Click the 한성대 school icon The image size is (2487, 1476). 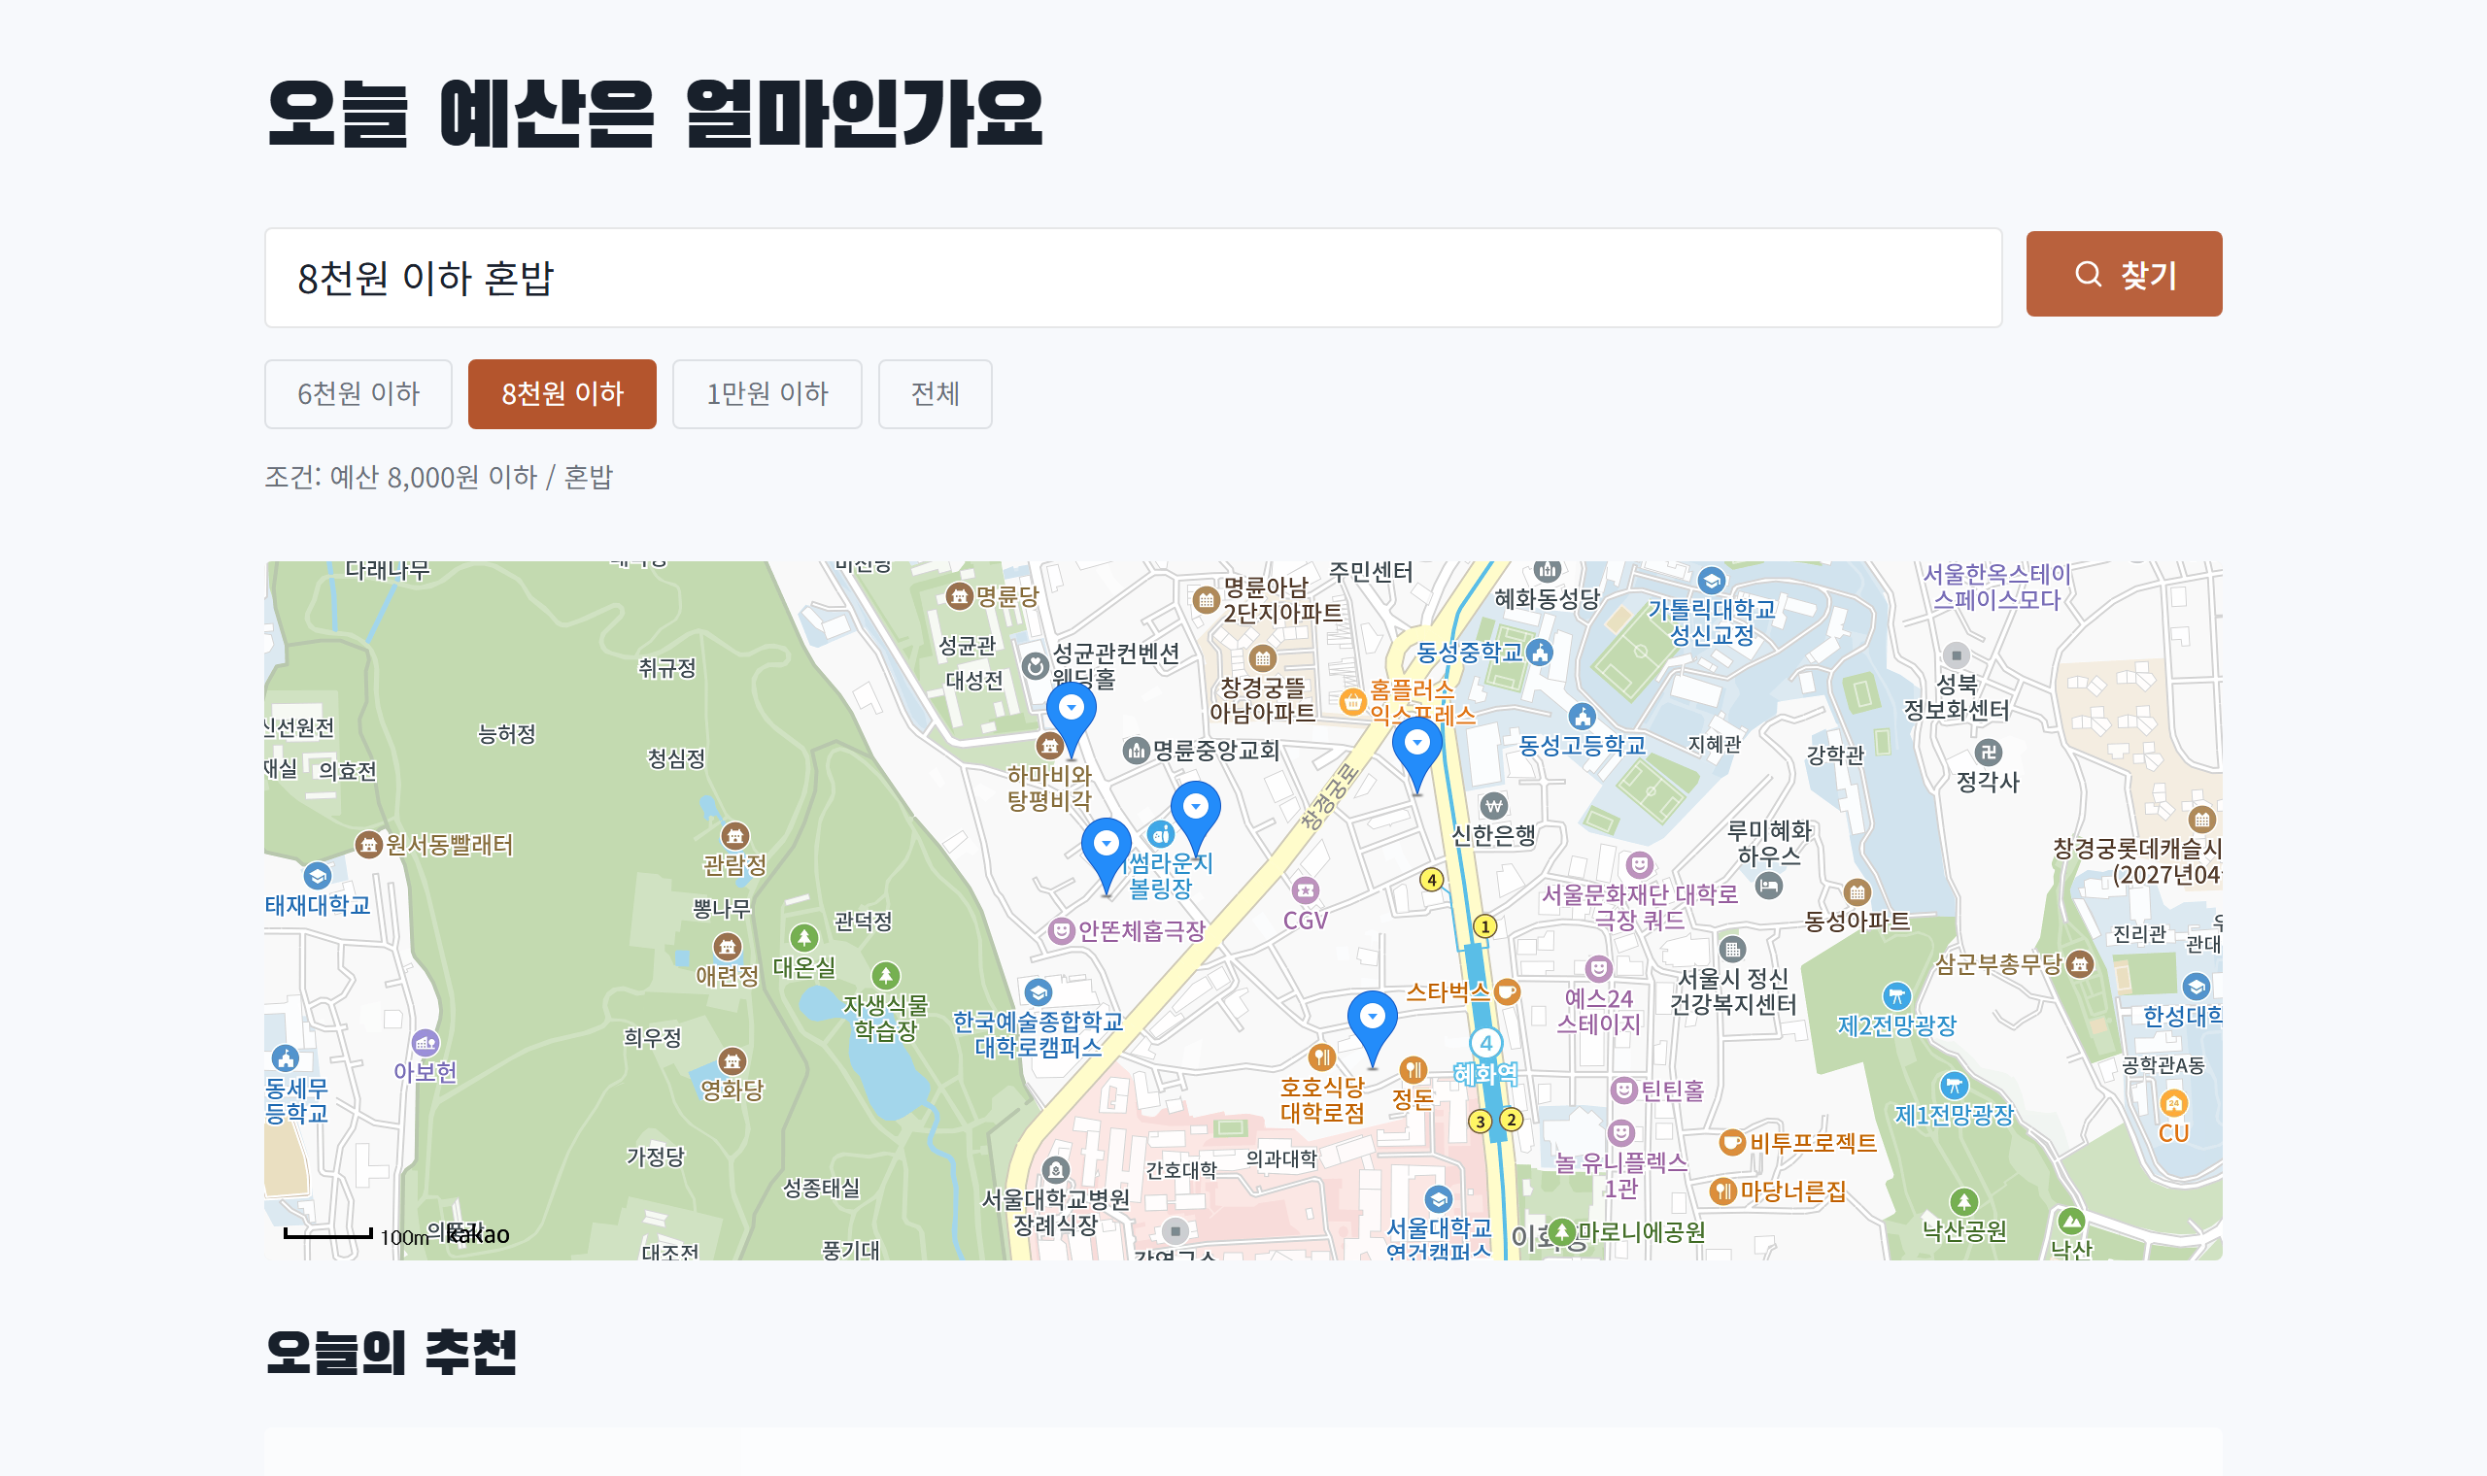[x=2197, y=987]
